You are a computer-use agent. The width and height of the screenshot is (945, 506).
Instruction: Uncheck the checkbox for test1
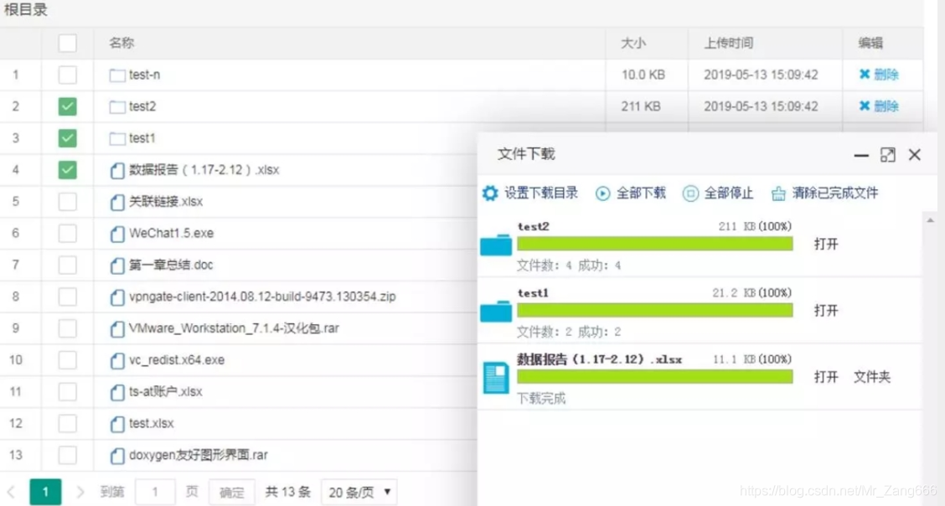click(67, 138)
